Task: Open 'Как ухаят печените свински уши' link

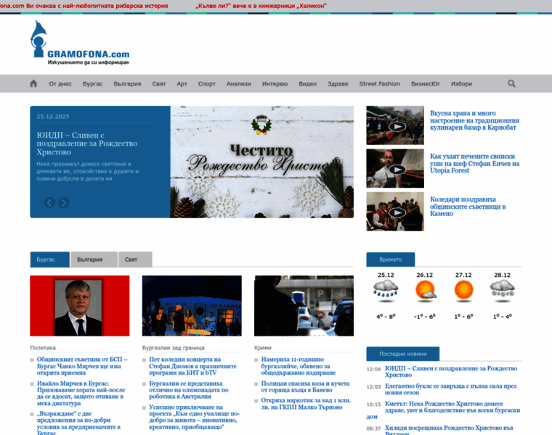Action: point(474,163)
